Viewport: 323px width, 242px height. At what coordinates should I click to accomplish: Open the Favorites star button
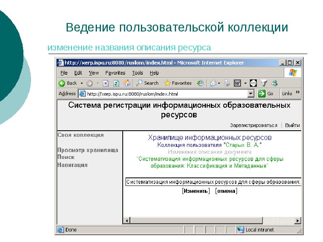coord(178,83)
